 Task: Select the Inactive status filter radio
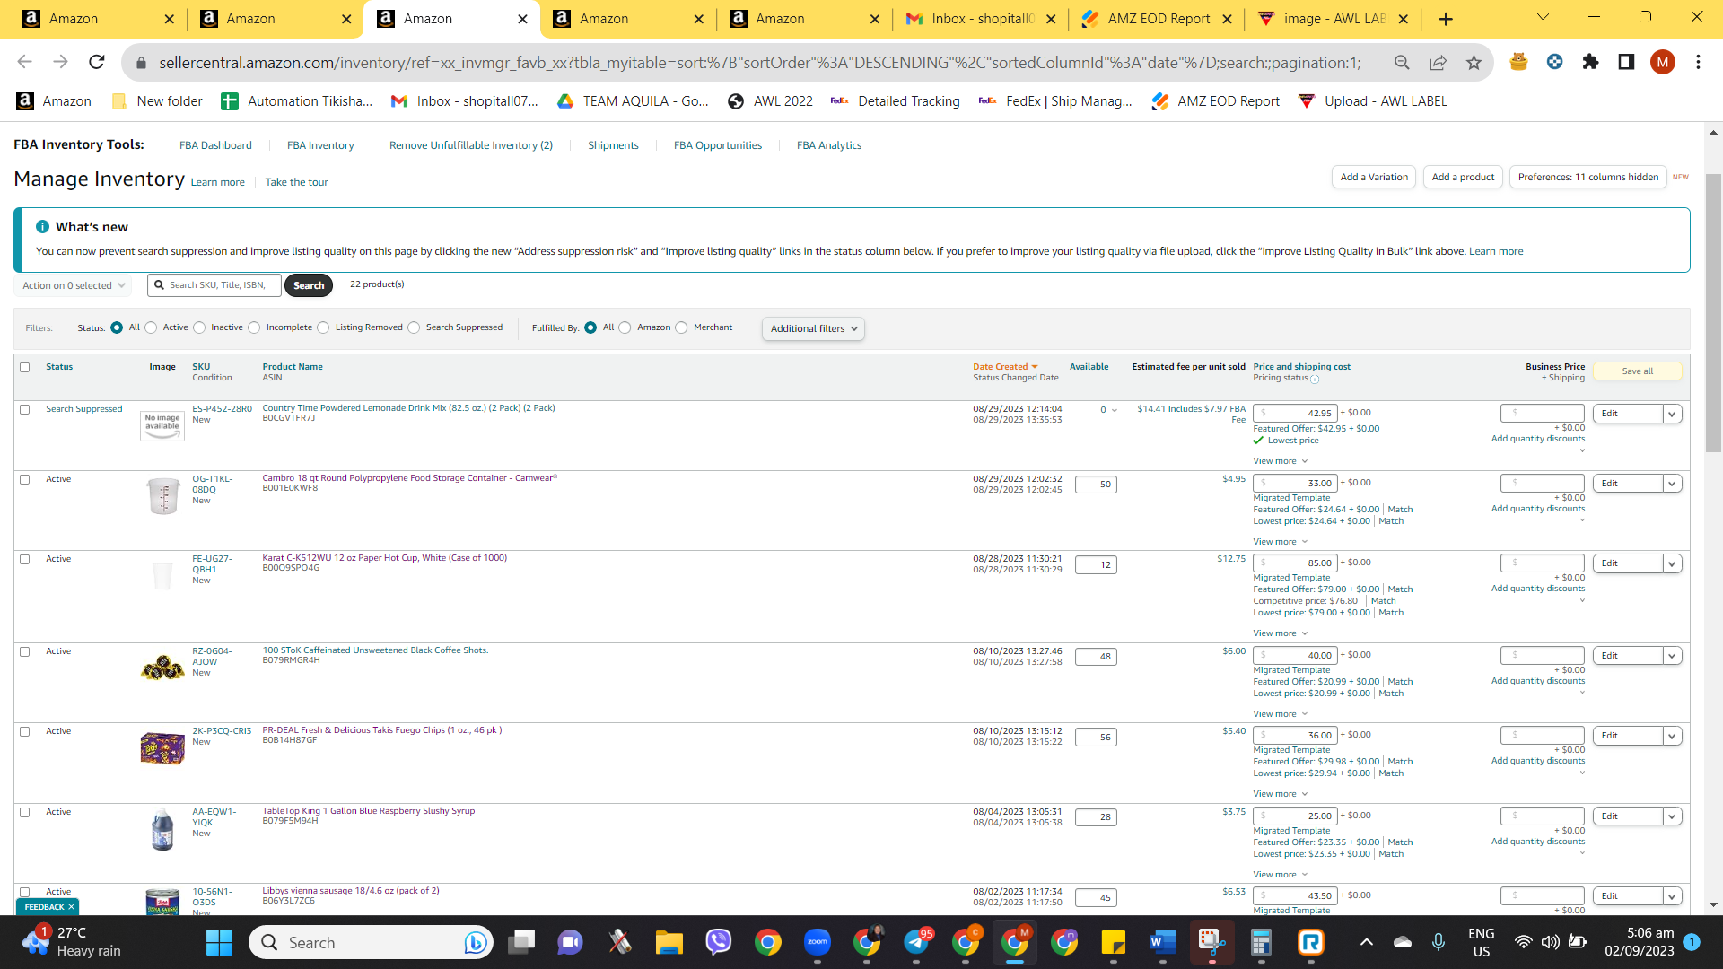tap(199, 327)
